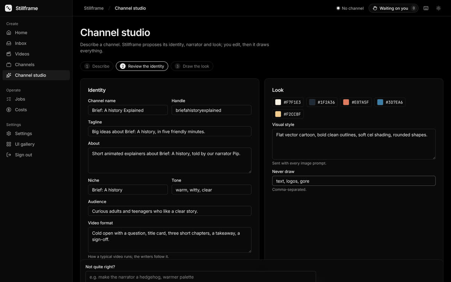Image resolution: width=451 pixels, height=282 pixels.
Task: Open Settings from the sidebar
Action: pyautogui.click(x=36, y=133)
